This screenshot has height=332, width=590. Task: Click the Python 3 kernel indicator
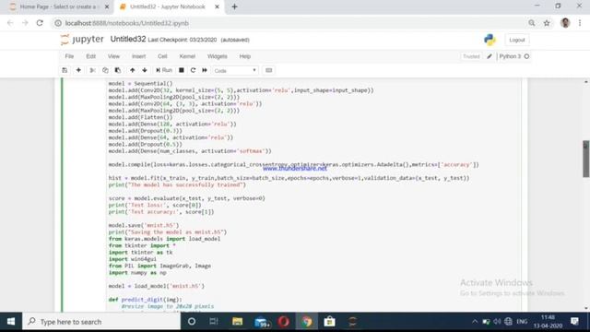pyautogui.click(x=514, y=56)
